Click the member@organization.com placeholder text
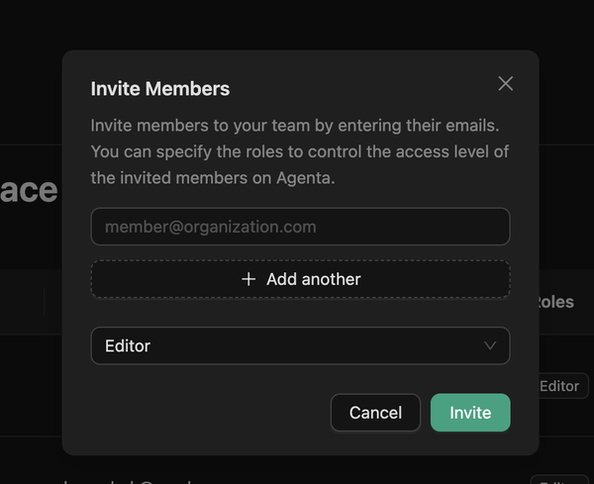The image size is (594, 484). click(211, 227)
